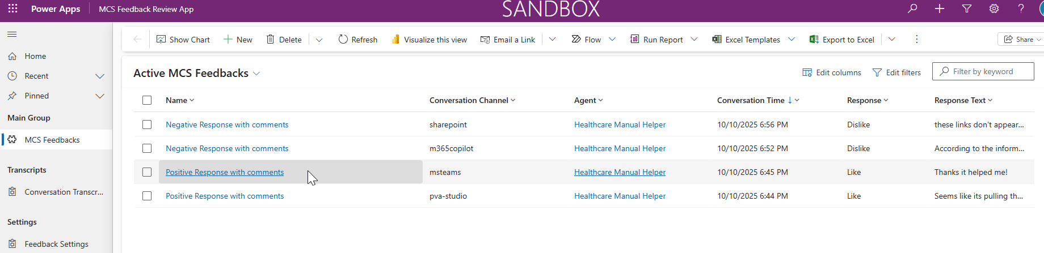Open the Excel Templates dropdown arrow
Screen dimensions: 1044x253
click(792, 39)
